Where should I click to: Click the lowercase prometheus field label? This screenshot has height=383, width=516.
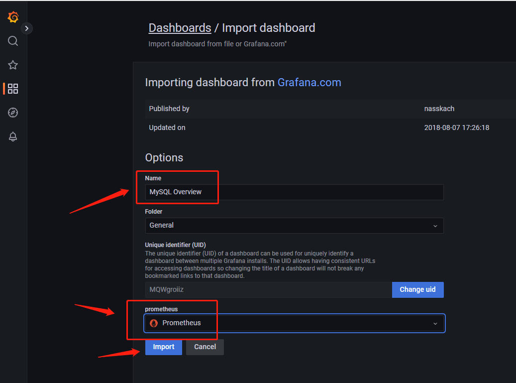(x=161, y=309)
